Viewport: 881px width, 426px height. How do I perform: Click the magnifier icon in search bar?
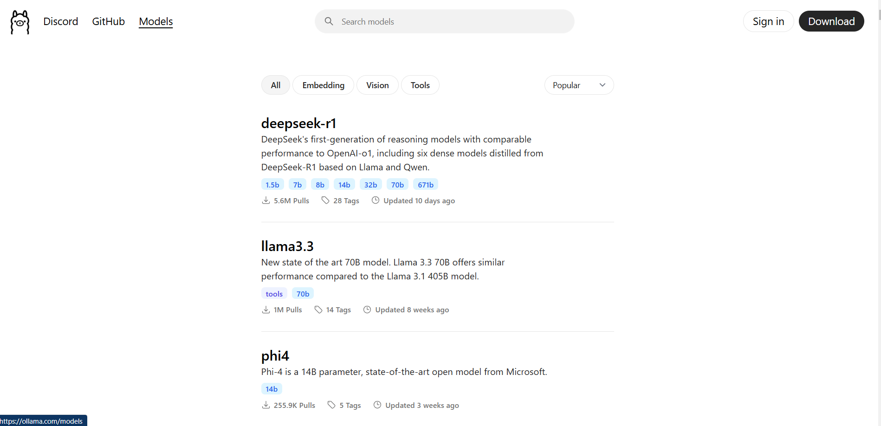coord(329,21)
